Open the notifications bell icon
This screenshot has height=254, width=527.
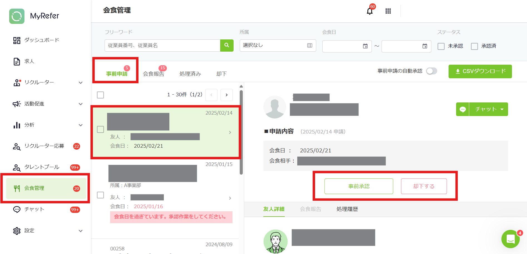pos(370,11)
